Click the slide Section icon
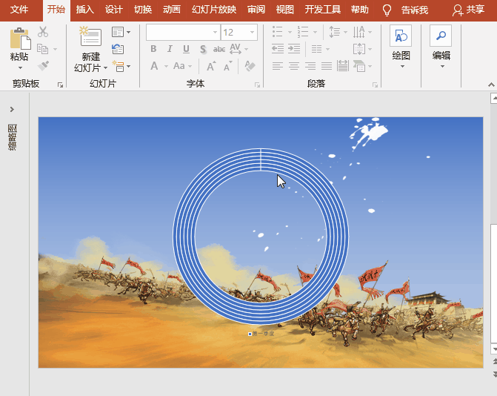This screenshot has height=396, width=497. (118, 66)
